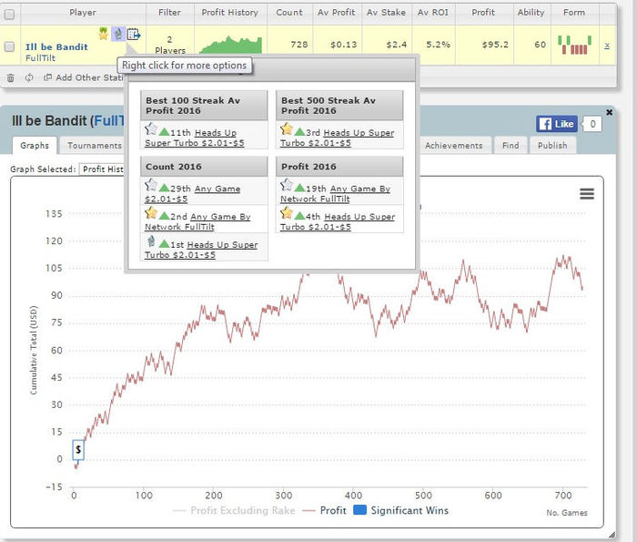Tick the header select-all checkbox
This screenshot has height=542, width=637.
coord(9,15)
